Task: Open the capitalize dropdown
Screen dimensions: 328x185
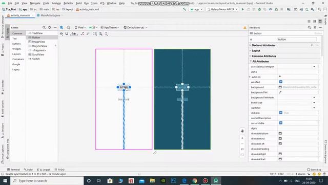Action: [314, 108]
